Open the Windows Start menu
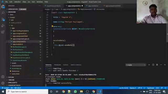This screenshot has height=94, width=168. point(3,92)
